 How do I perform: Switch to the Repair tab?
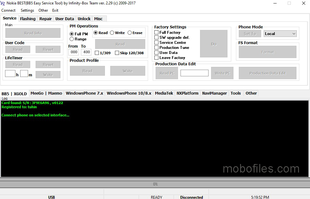(x=45, y=19)
